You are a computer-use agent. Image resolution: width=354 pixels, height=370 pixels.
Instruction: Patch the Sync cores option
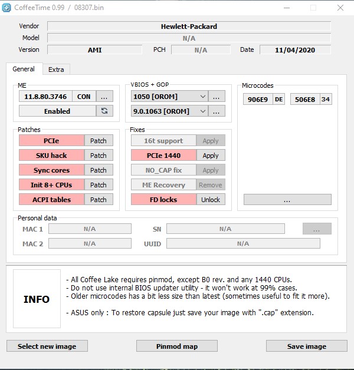99,170
